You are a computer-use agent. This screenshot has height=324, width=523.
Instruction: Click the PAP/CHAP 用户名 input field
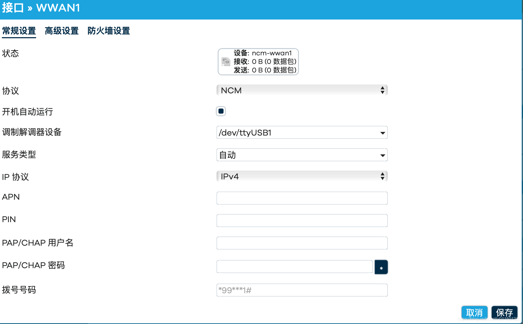coord(302,243)
